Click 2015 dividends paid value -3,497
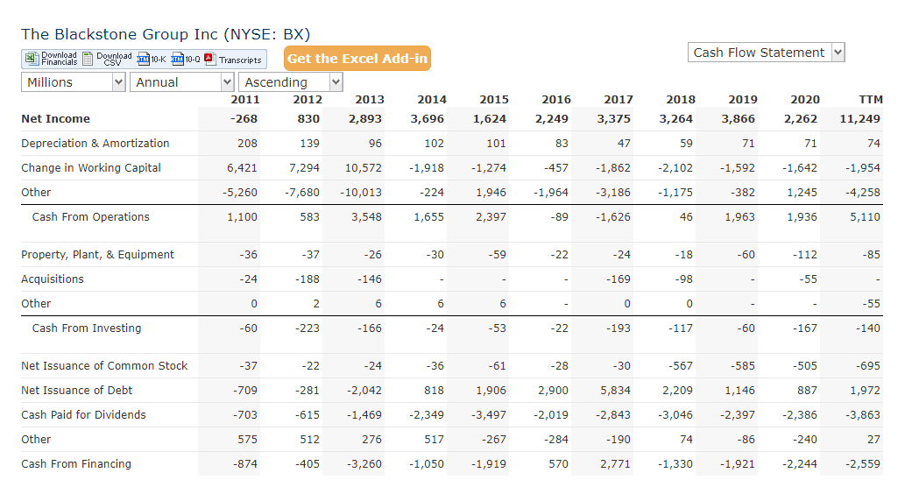 coord(488,415)
